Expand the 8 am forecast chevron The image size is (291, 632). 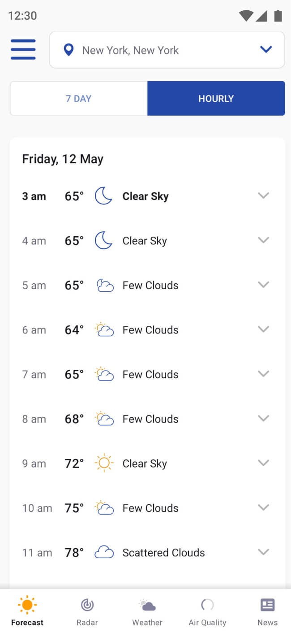pos(263,418)
